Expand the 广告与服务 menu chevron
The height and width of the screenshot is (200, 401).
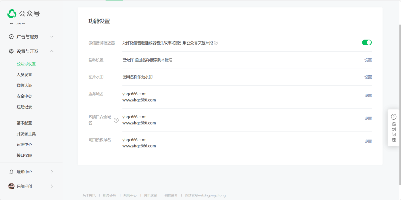tap(52, 37)
